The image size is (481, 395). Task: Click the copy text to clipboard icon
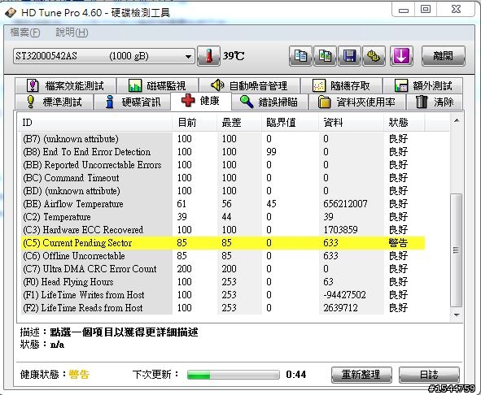tap(300, 56)
